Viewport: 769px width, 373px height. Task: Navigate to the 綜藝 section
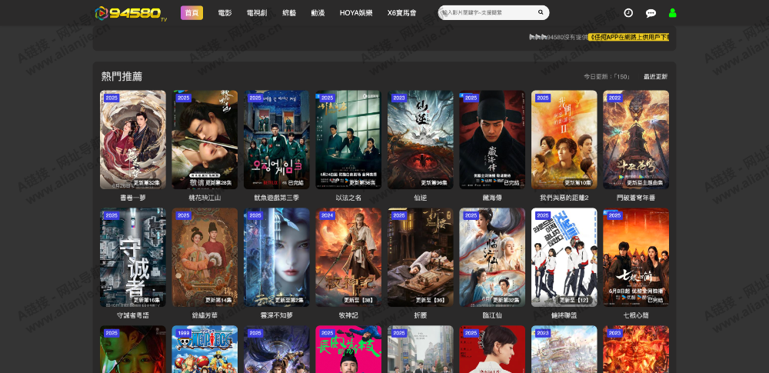pyautogui.click(x=289, y=13)
